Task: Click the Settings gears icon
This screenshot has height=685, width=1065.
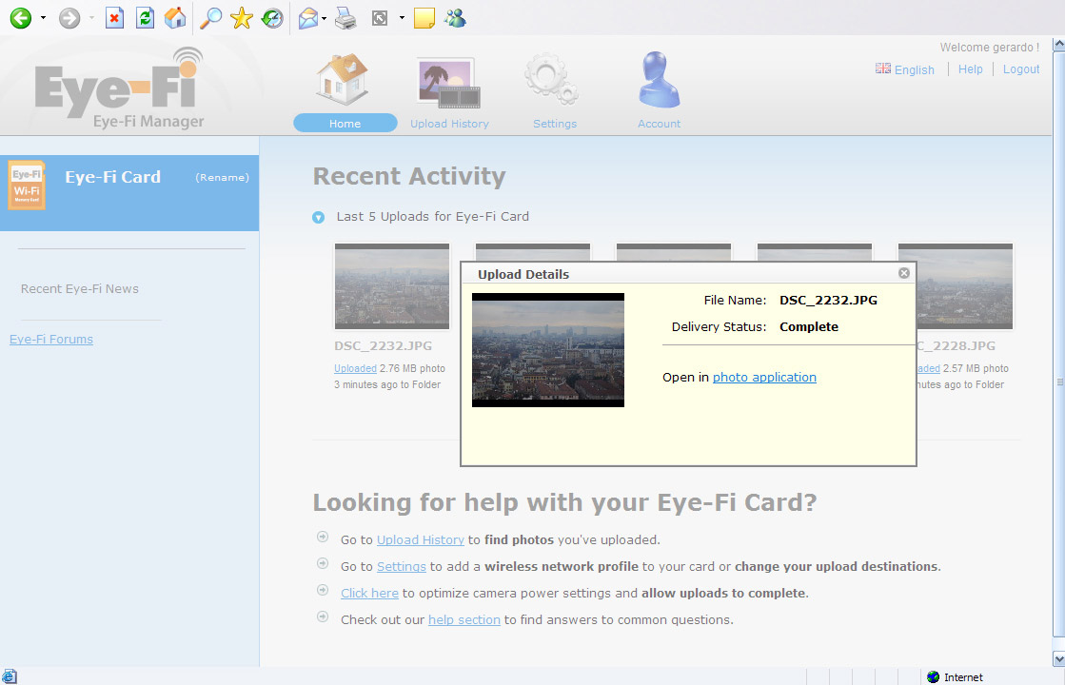Action: tap(551, 79)
